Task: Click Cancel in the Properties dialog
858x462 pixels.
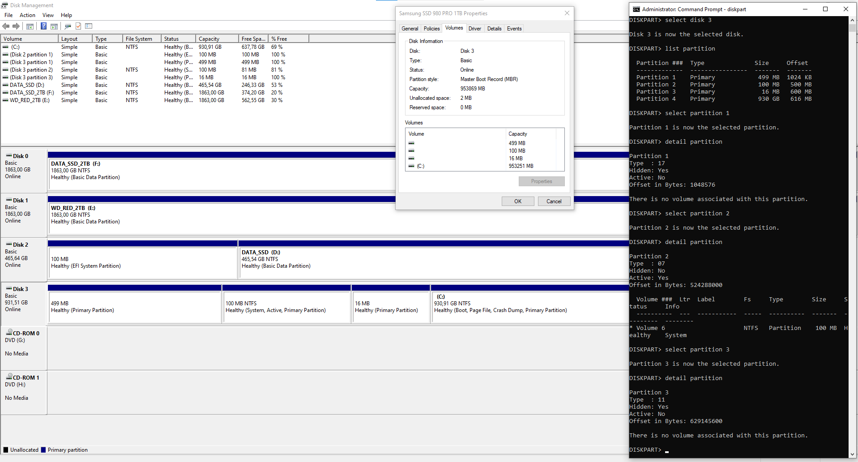Action: coord(554,201)
